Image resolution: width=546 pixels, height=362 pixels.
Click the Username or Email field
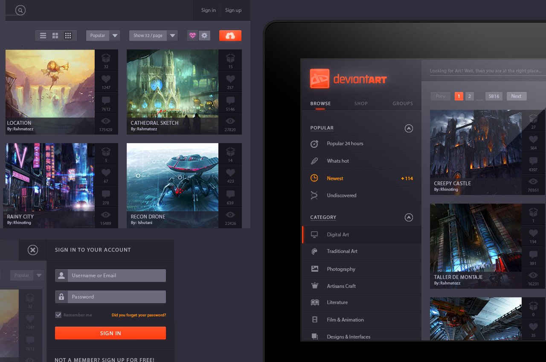click(x=116, y=276)
